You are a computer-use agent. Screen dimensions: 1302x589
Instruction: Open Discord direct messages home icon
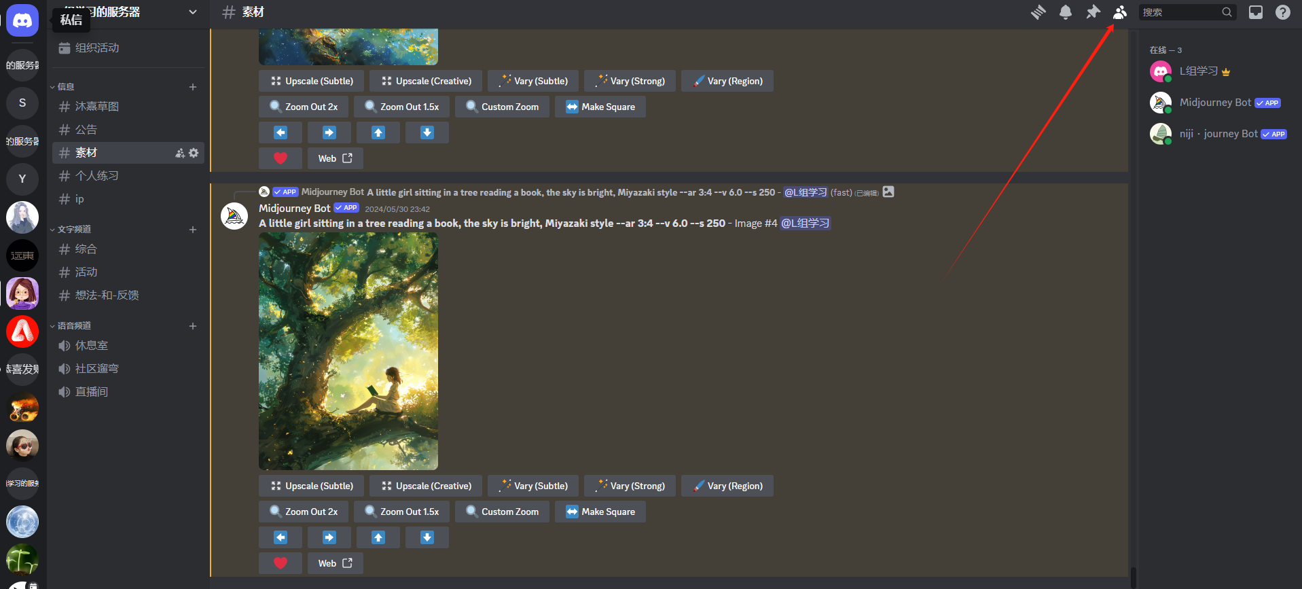click(22, 21)
